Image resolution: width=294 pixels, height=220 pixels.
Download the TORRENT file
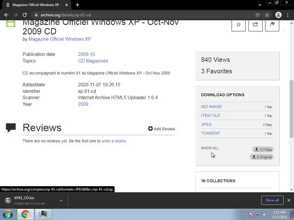click(x=210, y=133)
